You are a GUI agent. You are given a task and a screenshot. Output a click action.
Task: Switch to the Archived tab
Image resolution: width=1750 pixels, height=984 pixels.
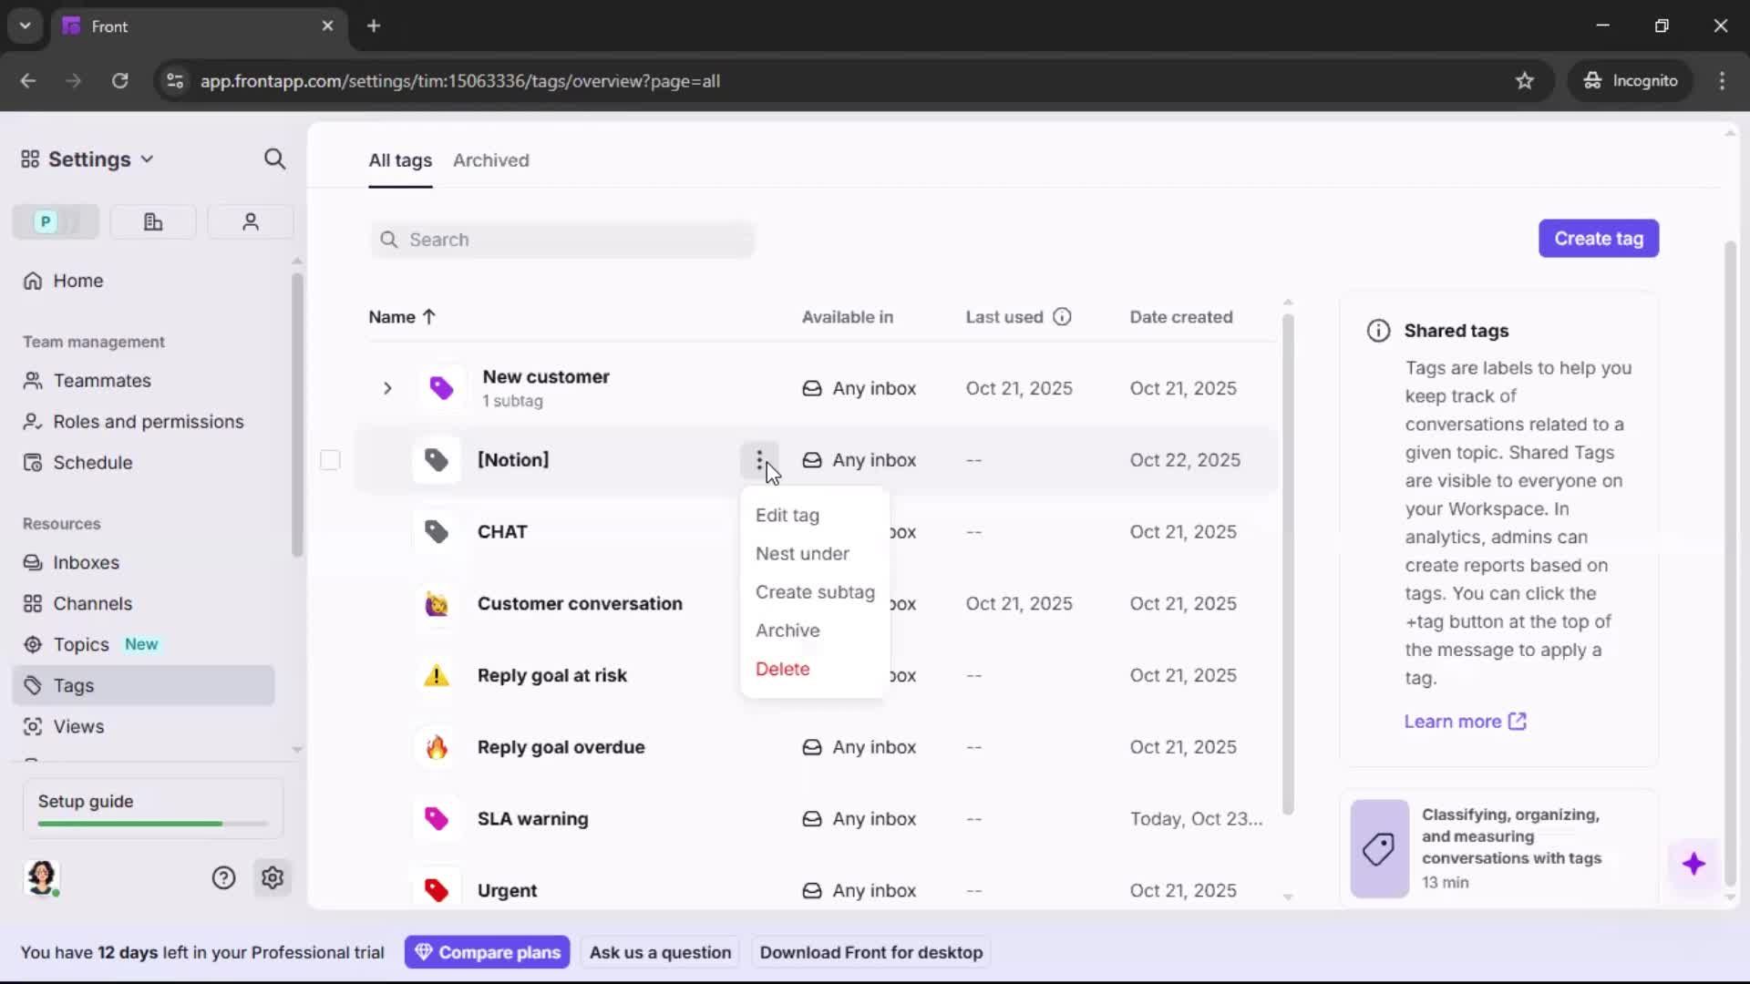(x=491, y=160)
